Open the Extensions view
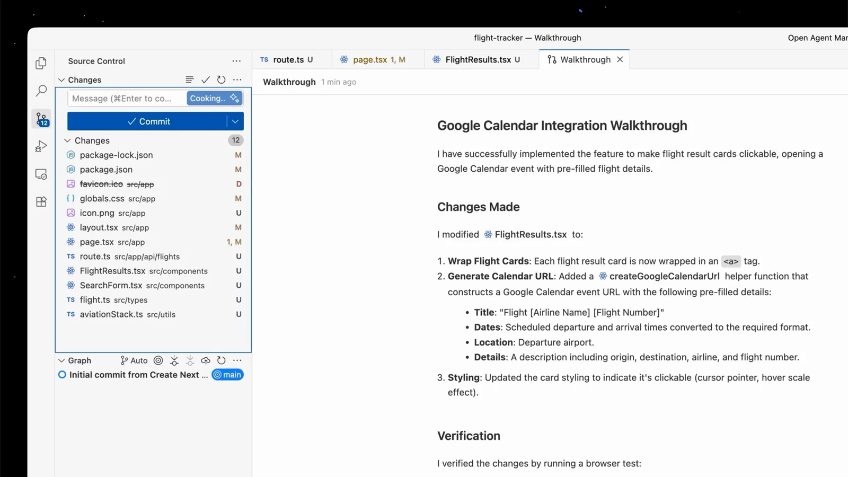 pos(41,201)
